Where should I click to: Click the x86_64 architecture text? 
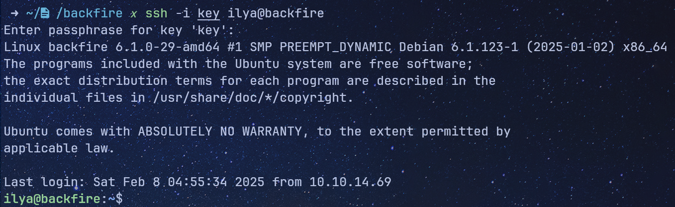point(646,47)
